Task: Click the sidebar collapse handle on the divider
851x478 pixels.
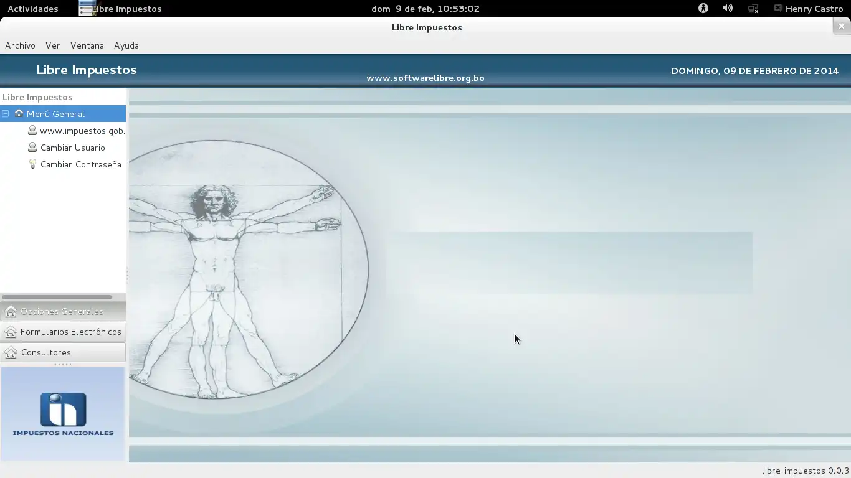Action: point(127,275)
